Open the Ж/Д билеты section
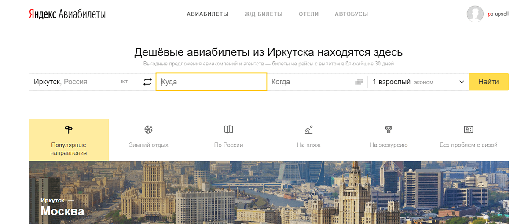Screen dimensions: 528x224 click(x=264, y=14)
